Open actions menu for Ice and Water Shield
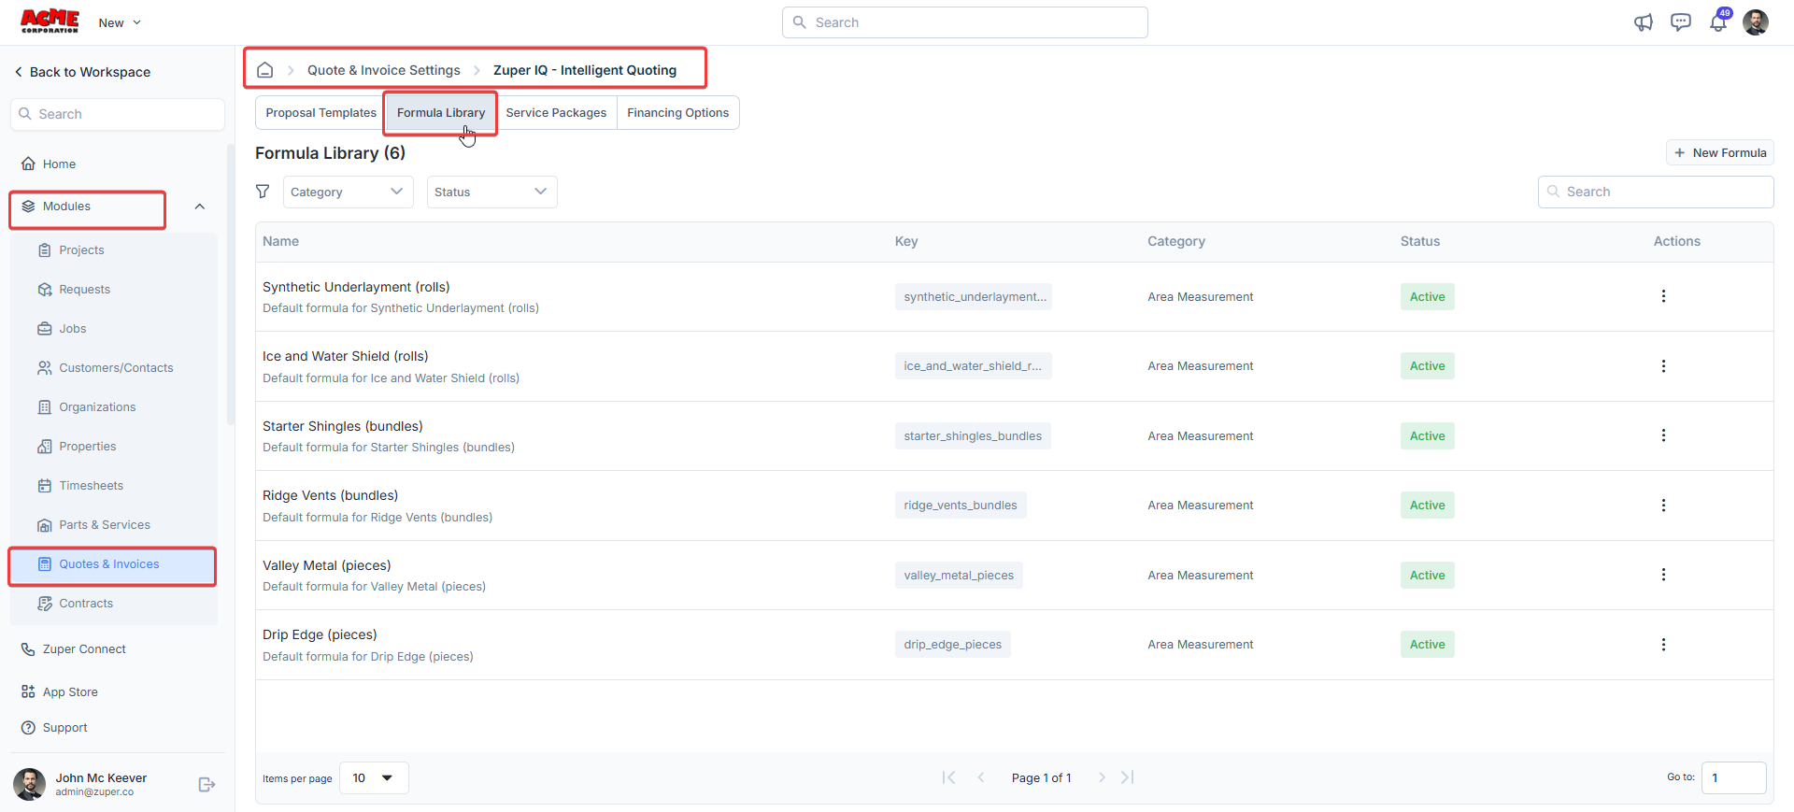The height and width of the screenshot is (812, 1794). 1663,366
